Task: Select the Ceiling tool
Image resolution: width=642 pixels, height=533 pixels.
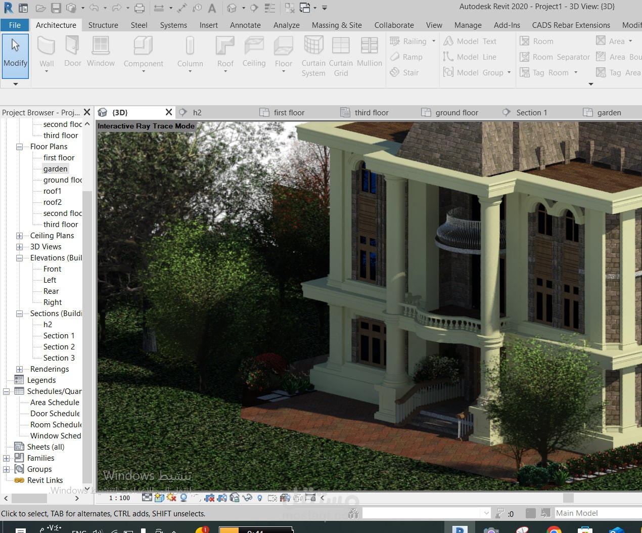Action: pos(254,52)
